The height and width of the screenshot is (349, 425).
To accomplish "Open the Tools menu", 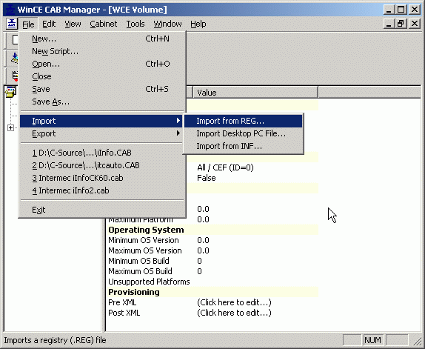I will pyautogui.click(x=135, y=24).
